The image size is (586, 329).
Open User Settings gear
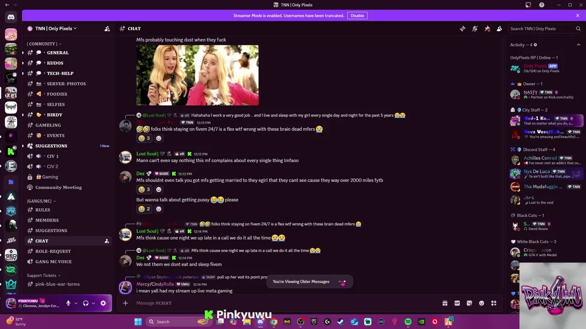pyautogui.click(x=103, y=303)
